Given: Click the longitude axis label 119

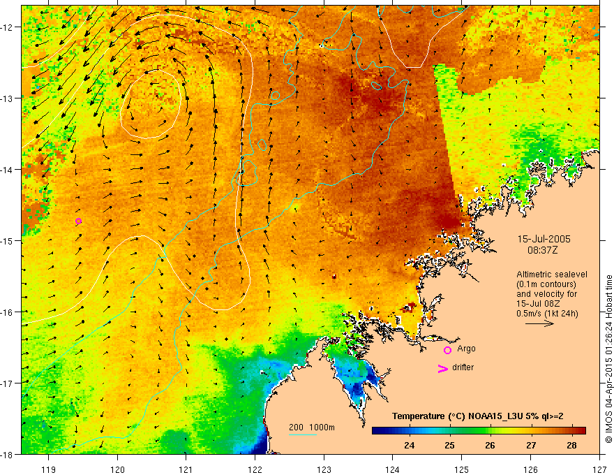Looking at the screenshot, I should click(49, 469).
